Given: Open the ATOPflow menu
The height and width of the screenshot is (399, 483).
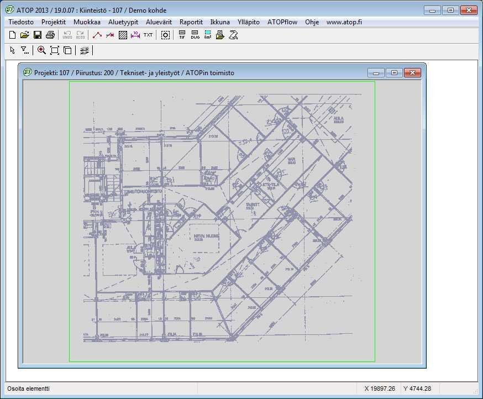Looking at the screenshot, I should [x=282, y=22].
